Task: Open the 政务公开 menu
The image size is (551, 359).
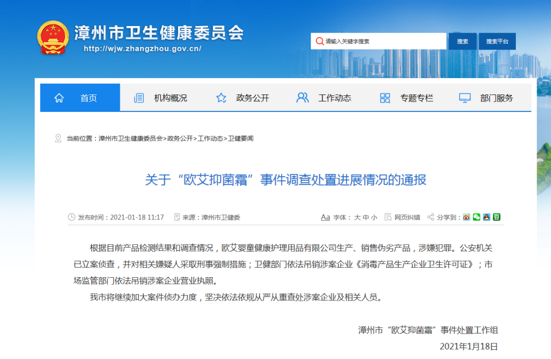Action: 253,98
